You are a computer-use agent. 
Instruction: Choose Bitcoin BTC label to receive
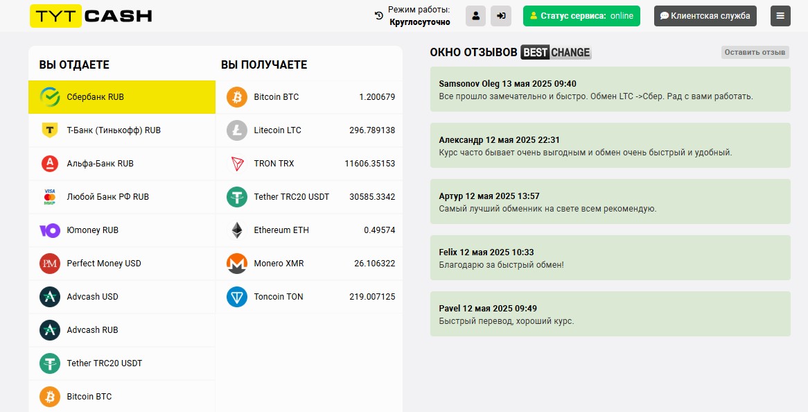(276, 97)
